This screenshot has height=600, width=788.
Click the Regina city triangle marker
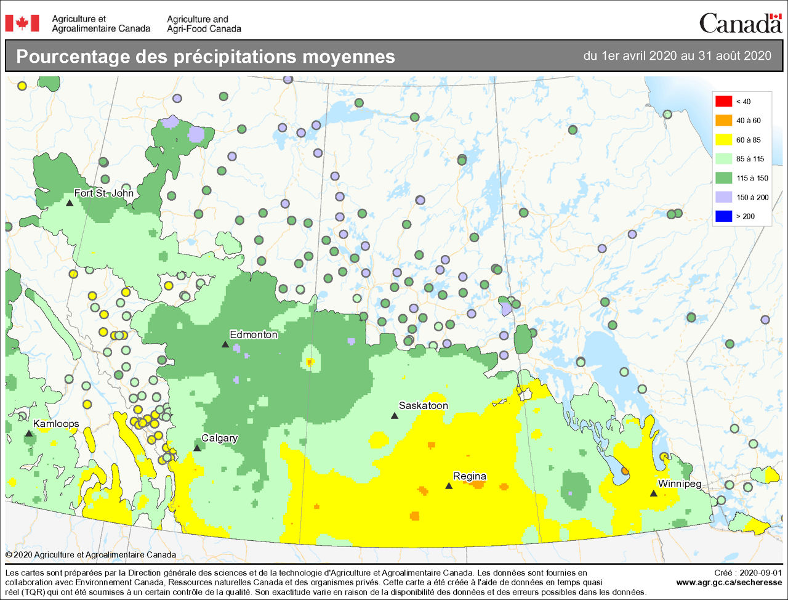pyautogui.click(x=449, y=486)
